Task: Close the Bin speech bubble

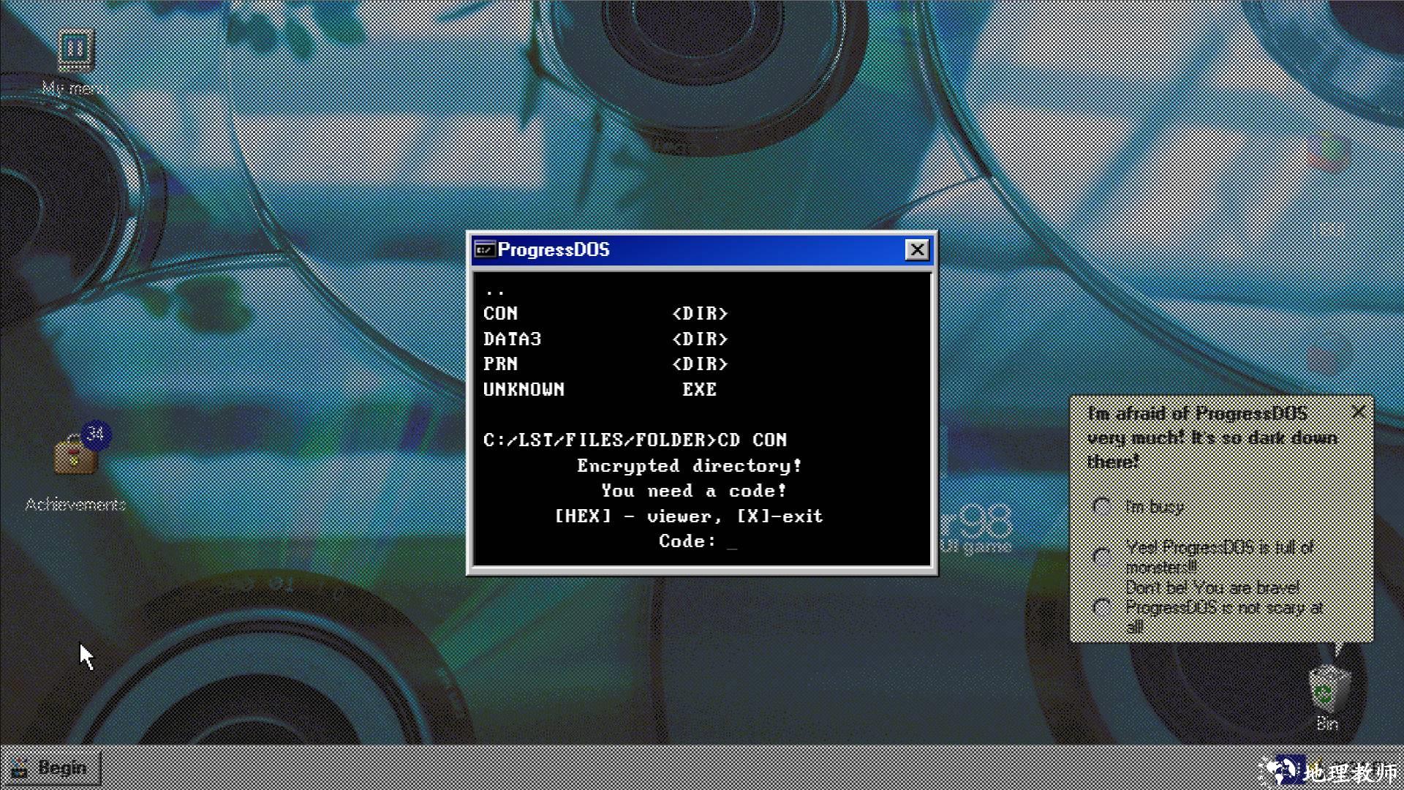Action: coord(1359,413)
